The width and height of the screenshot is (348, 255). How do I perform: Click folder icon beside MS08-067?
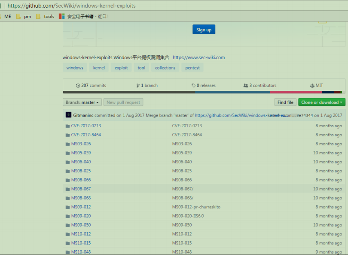point(68,189)
